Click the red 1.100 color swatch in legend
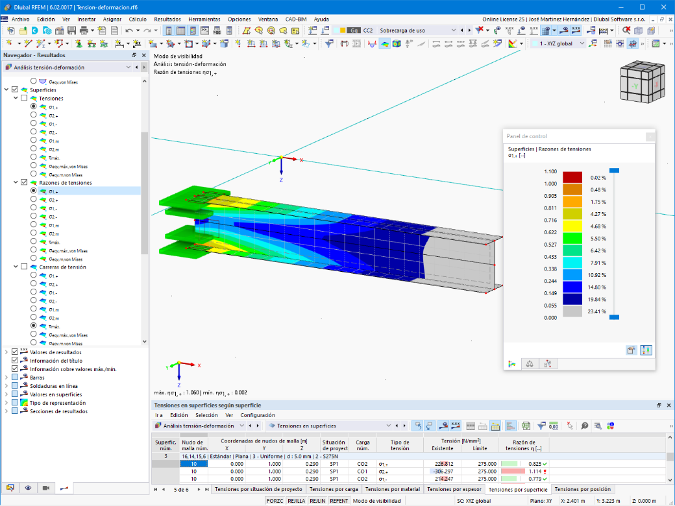Viewport: 675px width, 506px height. point(572,177)
